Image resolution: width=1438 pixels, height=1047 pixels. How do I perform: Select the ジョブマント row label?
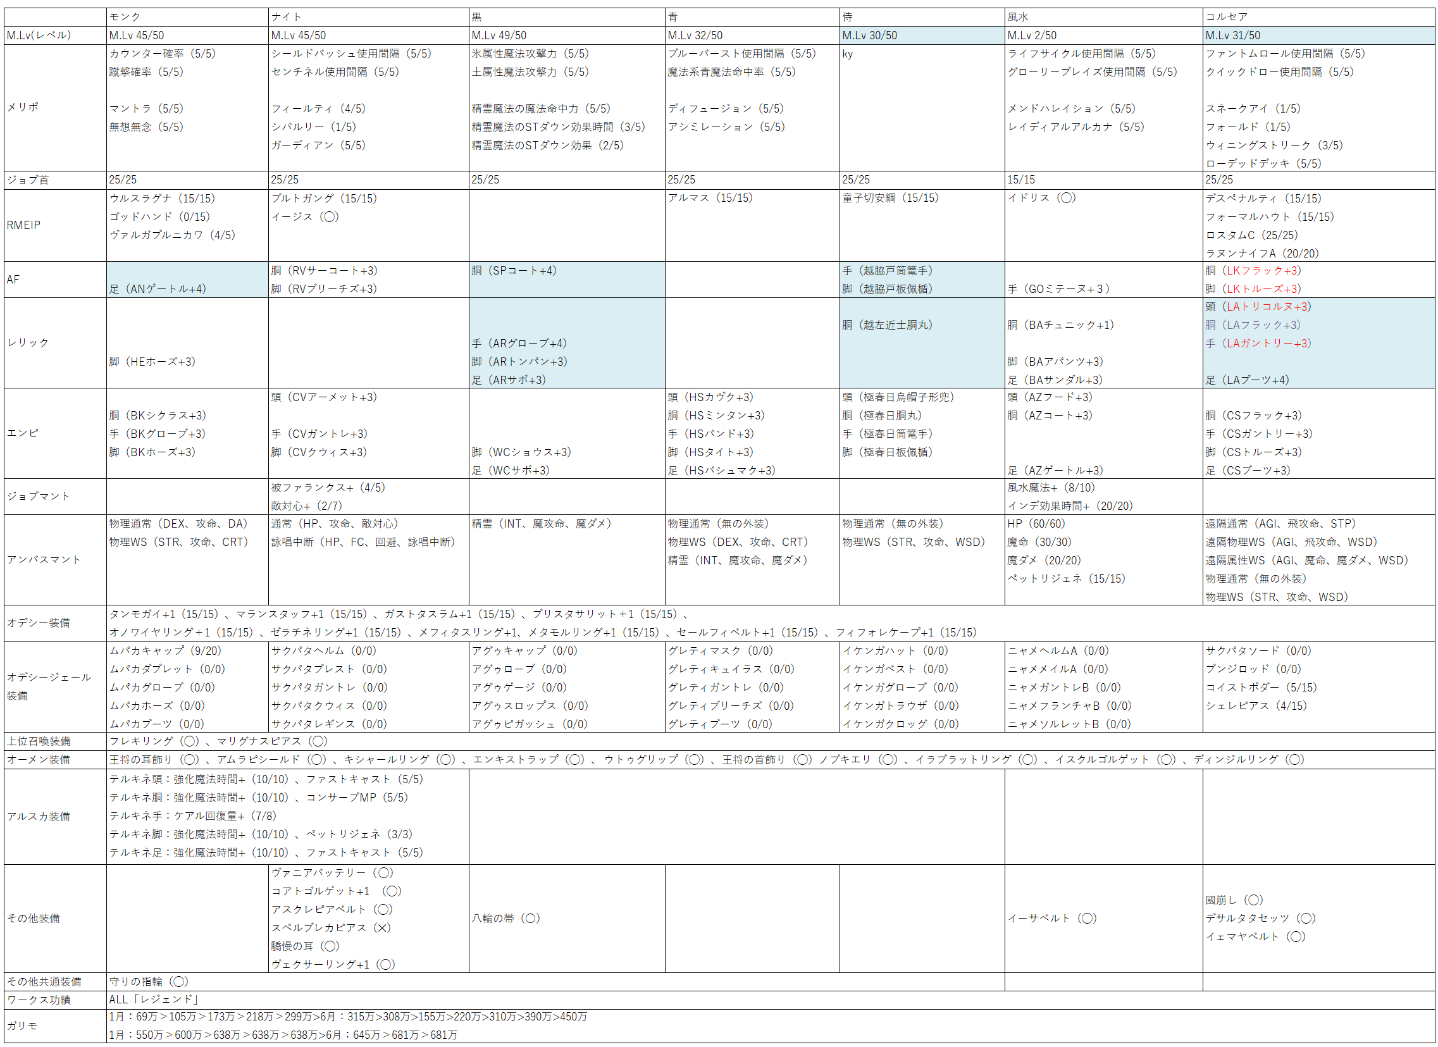[x=38, y=497]
